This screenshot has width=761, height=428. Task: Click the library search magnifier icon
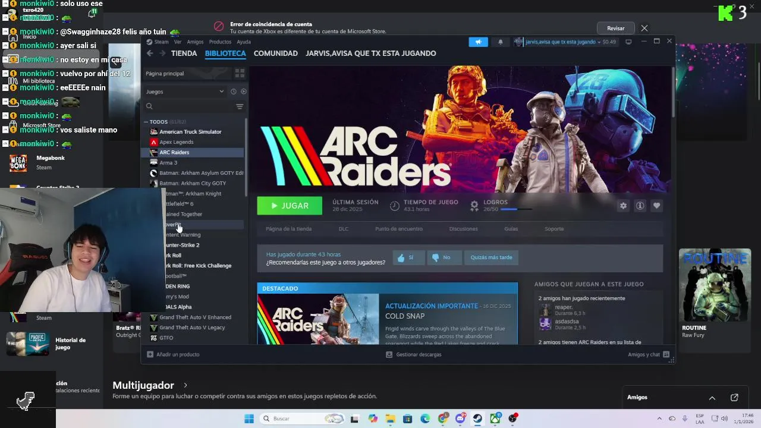149,106
